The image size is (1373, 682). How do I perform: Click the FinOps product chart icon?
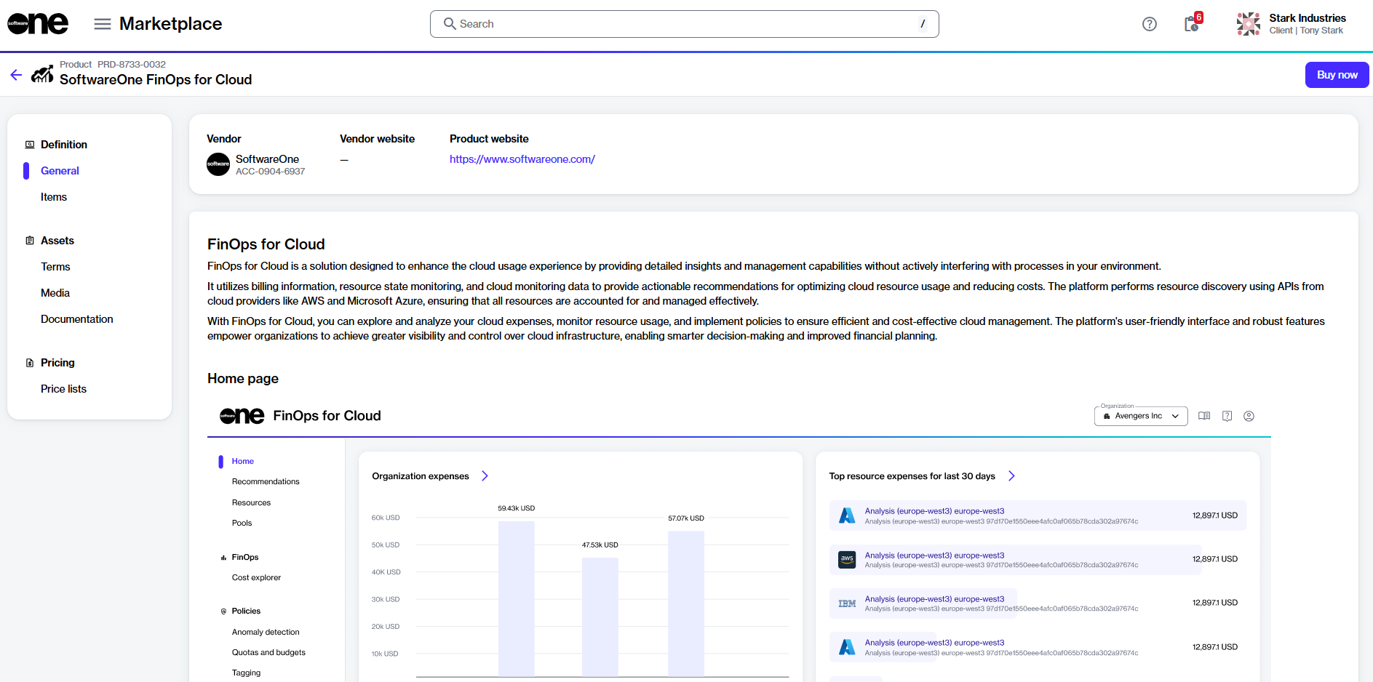tap(42, 74)
